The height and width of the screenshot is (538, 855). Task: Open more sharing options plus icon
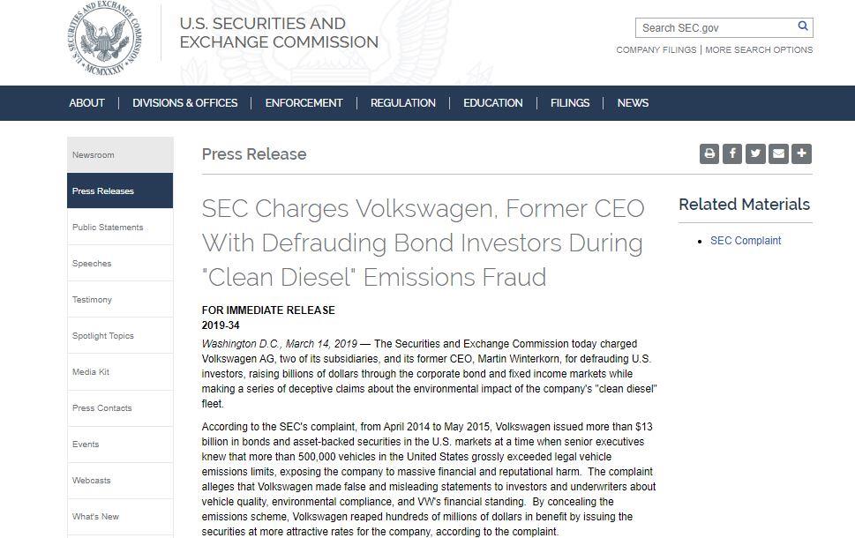coord(801,153)
